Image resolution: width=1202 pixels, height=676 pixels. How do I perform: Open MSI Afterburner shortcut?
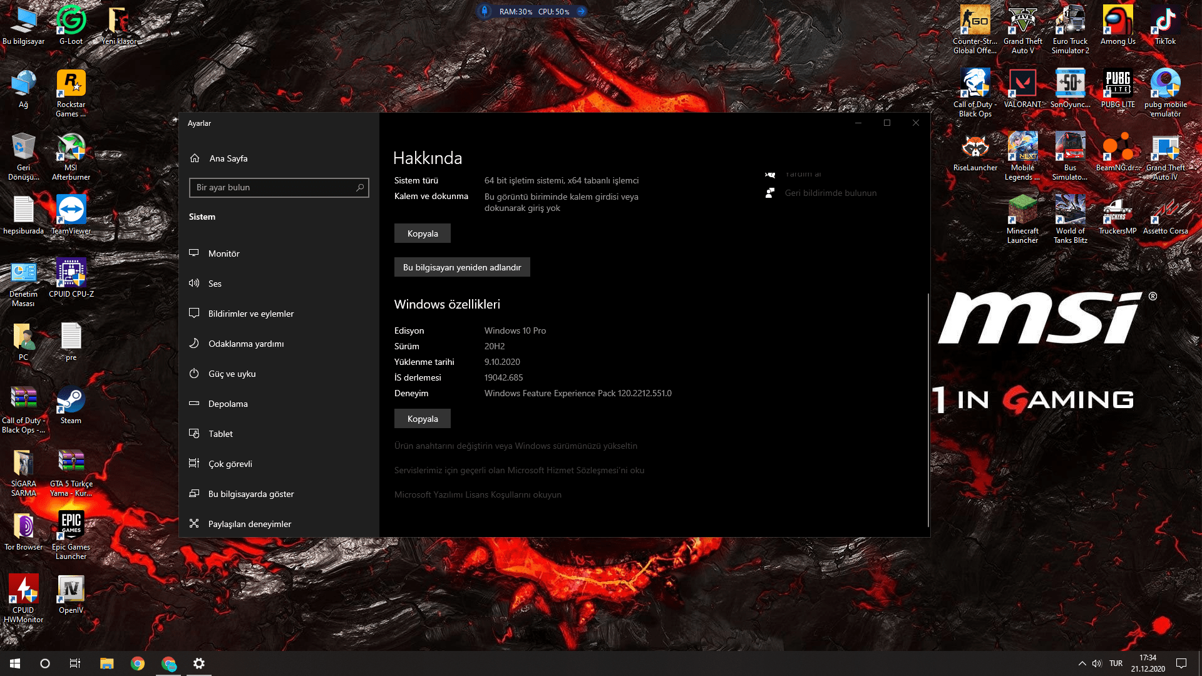[71, 148]
